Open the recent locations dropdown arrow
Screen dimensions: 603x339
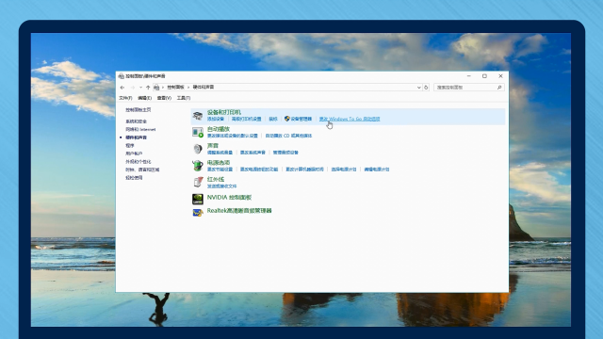[140, 88]
